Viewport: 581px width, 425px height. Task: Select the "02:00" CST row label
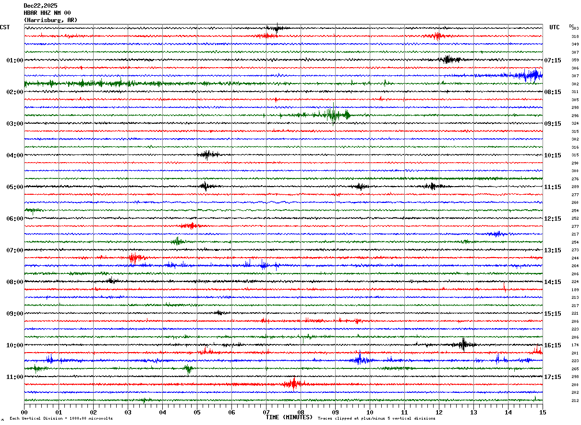(15, 92)
